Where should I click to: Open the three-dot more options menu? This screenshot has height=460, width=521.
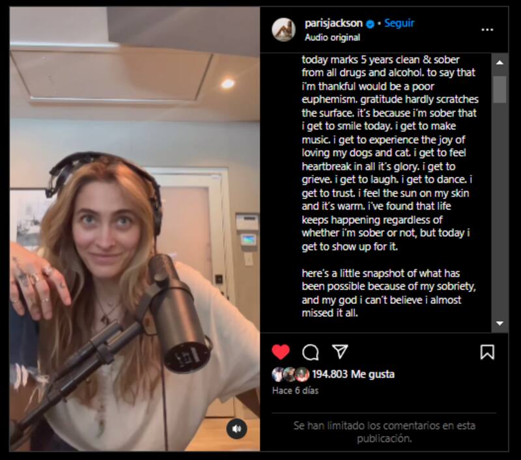487,30
